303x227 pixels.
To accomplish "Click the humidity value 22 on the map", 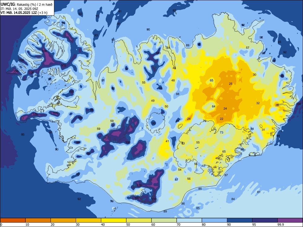I will [221, 119].
